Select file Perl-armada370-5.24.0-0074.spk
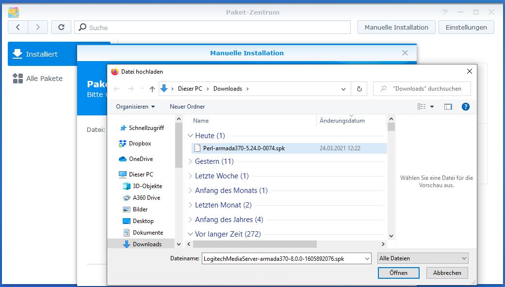Viewport: 505px width, 287px height. (x=289, y=148)
